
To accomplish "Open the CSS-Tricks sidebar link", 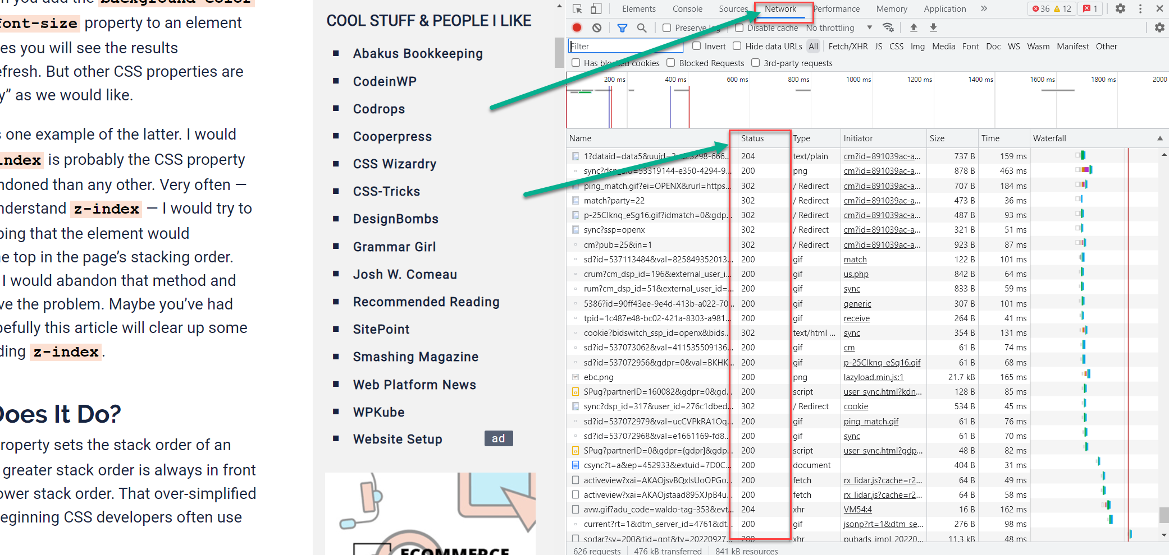I will pos(386,191).
